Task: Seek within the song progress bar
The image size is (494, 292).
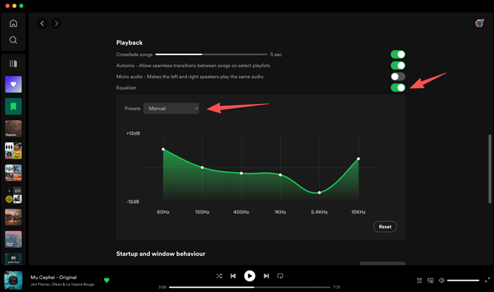Action: pyautogui.click(x=249, y=287)
